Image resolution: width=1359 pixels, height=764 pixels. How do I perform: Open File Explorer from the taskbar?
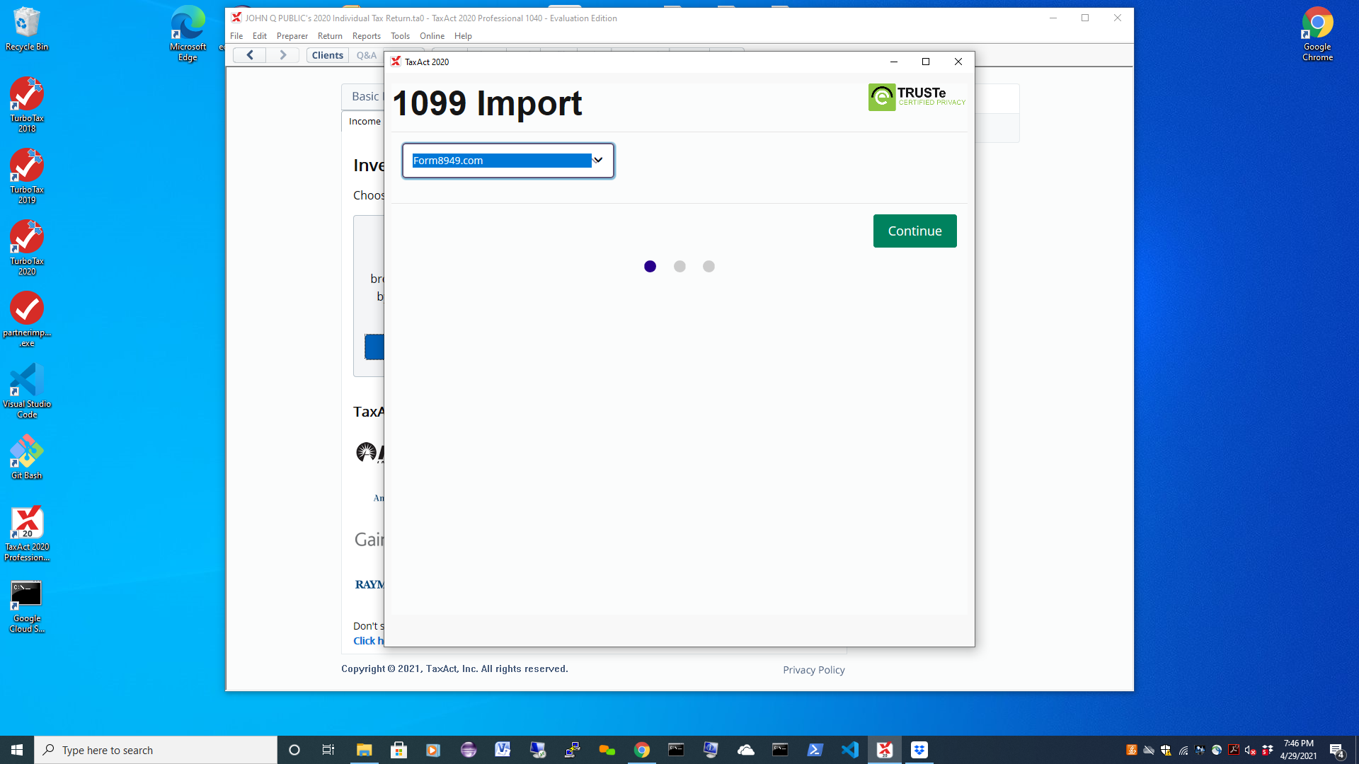point(364,750)
